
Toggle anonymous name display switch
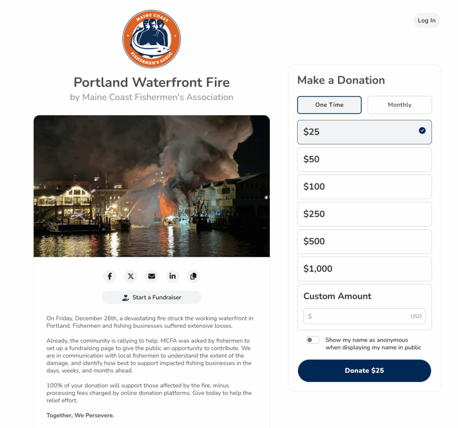click(x=313, y=340)
